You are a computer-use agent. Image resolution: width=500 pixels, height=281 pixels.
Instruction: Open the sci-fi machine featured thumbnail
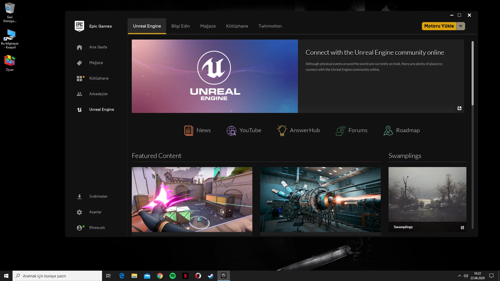[320, 200]
